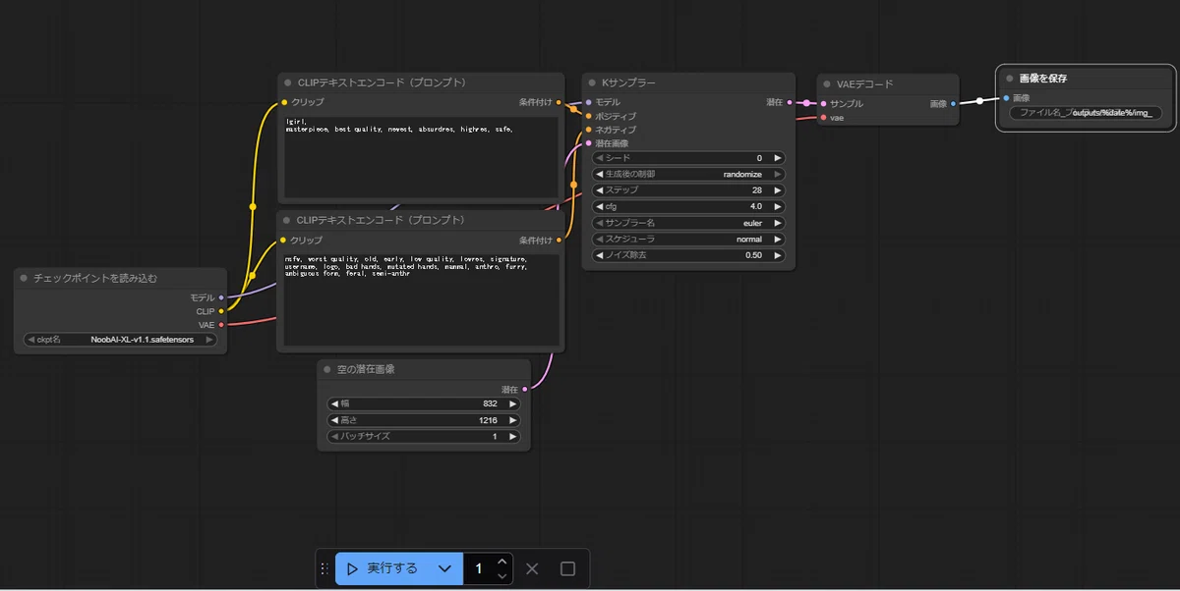Image resolution: width=1180 pixels, height=591 pixels.
Task: Click into the positive prompt text area with 1girl
Action: (421, 158)
